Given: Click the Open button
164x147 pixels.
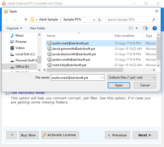Looking at the screenshot, I should click(x=119, y=85).
